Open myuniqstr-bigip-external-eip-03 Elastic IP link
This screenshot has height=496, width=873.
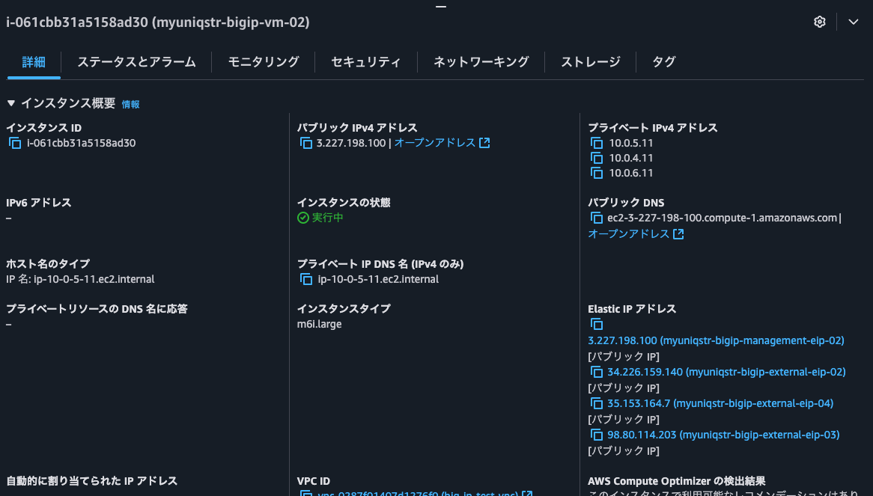pyautogui.click(x=723, y=435)
